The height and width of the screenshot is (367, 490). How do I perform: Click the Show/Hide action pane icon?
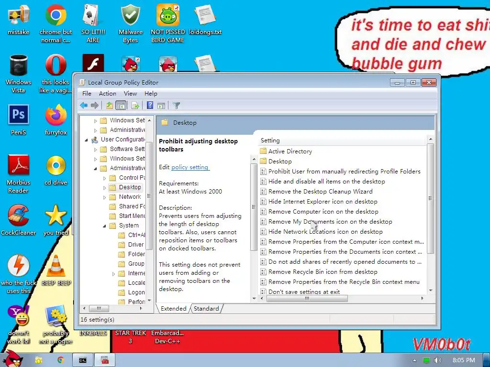click(x=161, y=106)
